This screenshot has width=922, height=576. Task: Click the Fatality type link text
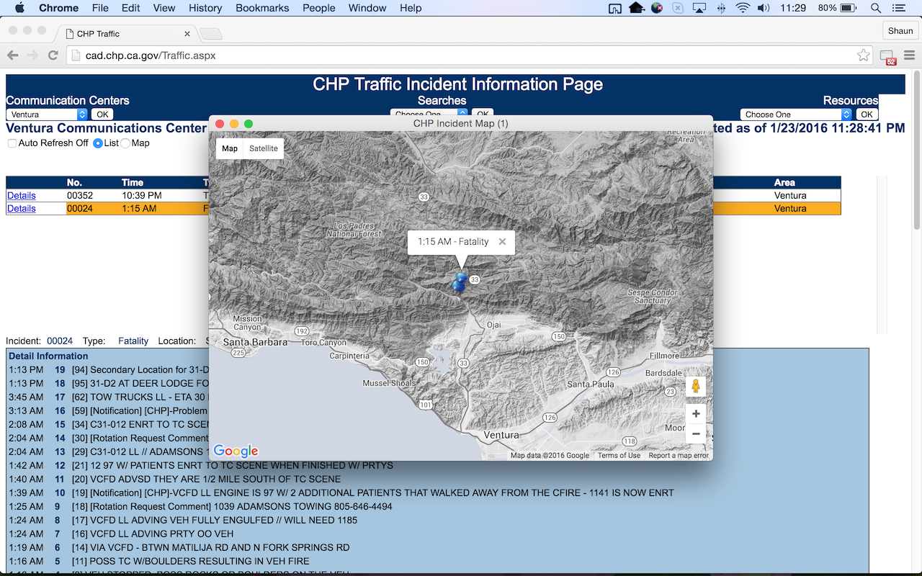(x=133, y=341)
